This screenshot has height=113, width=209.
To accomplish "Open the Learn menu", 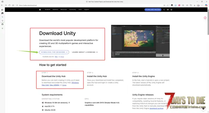I will (80, 10).
